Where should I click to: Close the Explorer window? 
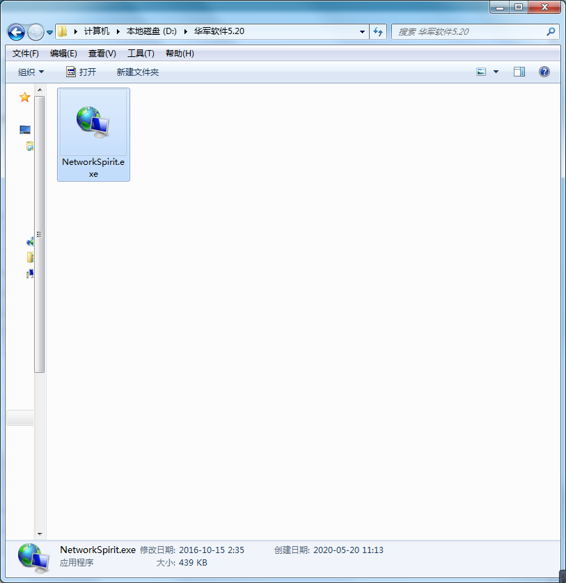point(544,7)
